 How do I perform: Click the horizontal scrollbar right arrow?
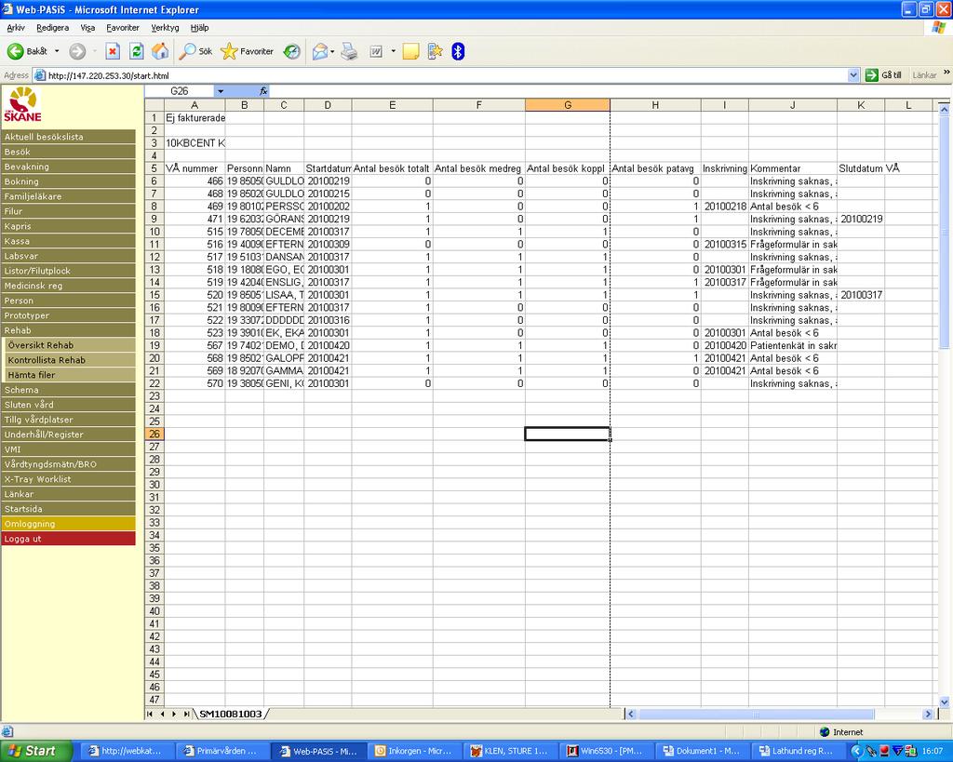coord(928,714)
